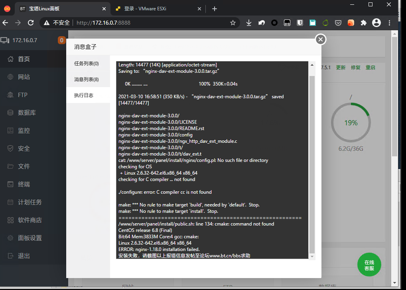Click the 不安全 security warning icon
This screenshot has width=406, height=290.
(47, 23)
